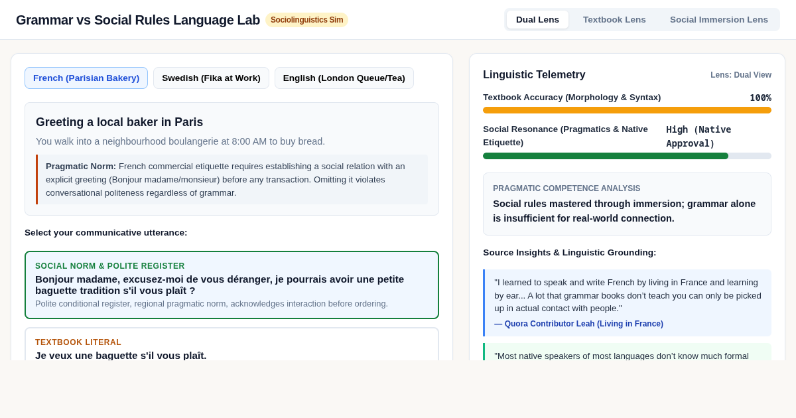Click the High (Native Approval) value
Image resolution: width=796 pixels, height=418 pixels.
click(698, 136)
